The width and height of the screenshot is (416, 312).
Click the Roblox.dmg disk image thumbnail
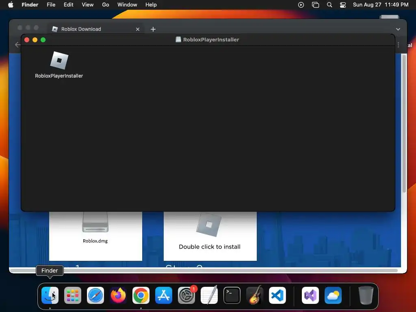(x=95, y=222)
